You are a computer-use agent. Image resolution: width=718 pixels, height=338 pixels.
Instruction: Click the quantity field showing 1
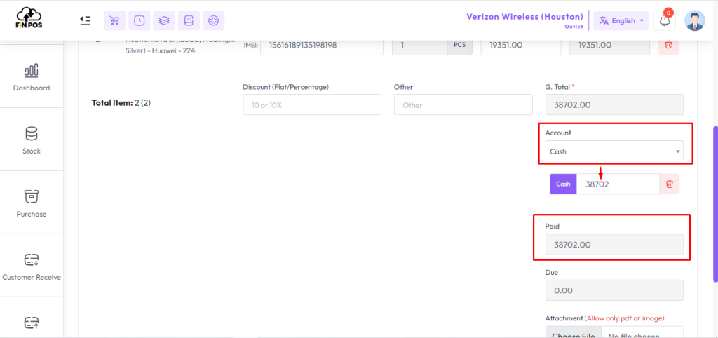click(x=419, y=46)
